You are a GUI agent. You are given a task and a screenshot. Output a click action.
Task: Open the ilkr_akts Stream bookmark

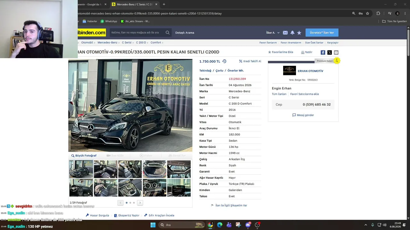point(135,21)
